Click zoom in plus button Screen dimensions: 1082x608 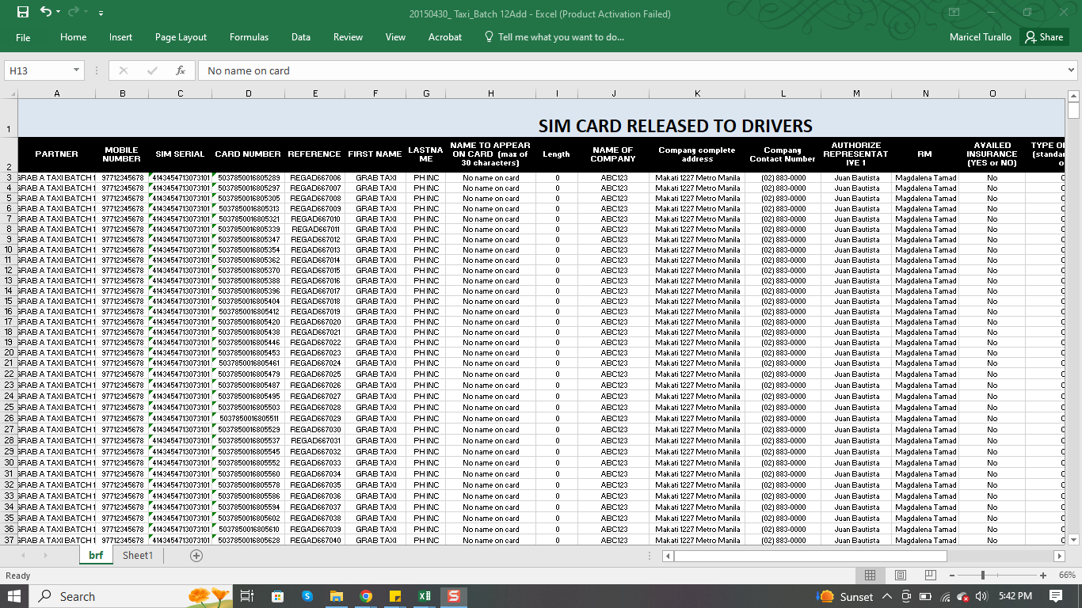1043,576
